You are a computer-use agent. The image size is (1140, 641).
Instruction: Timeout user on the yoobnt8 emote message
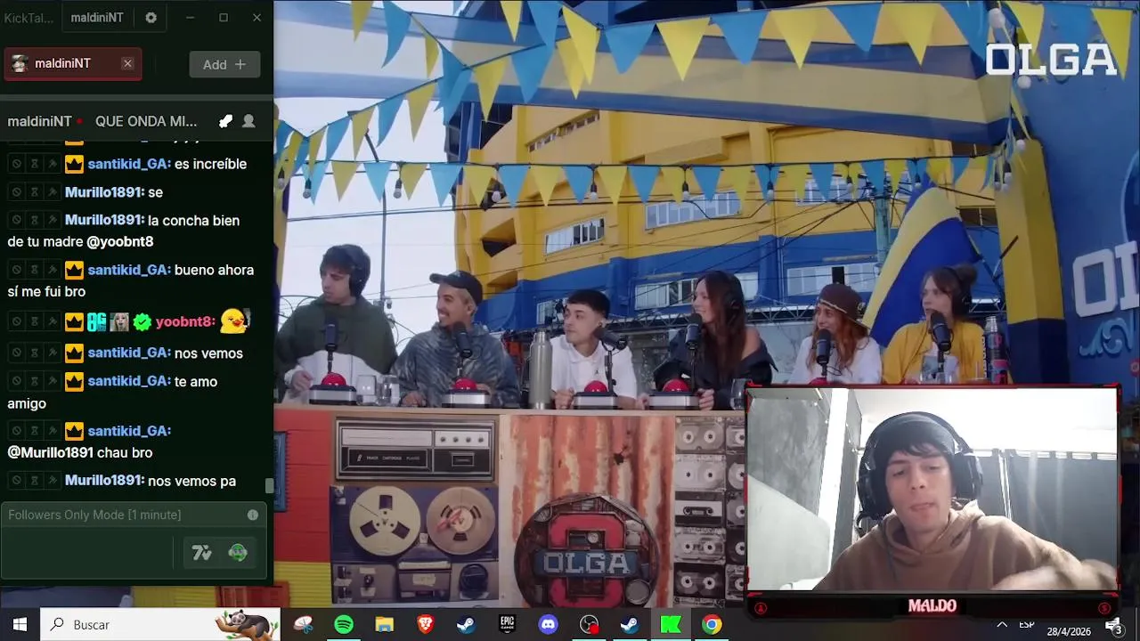(34, 321)
